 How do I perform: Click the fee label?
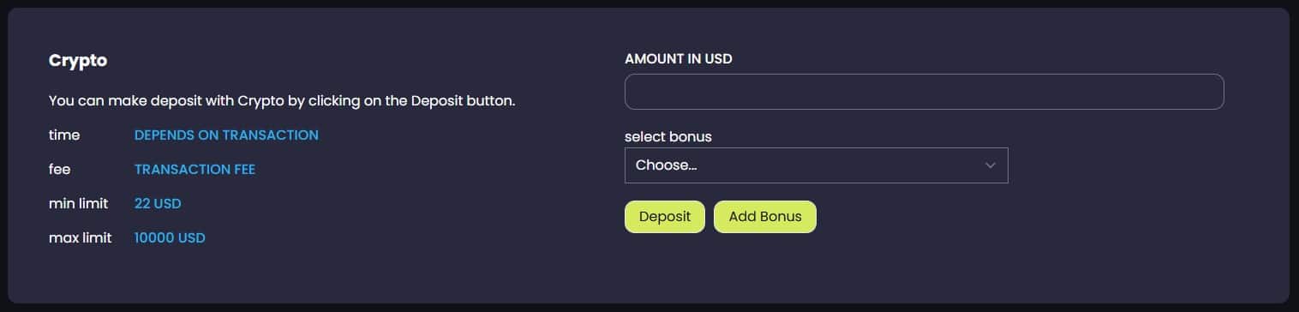59,170
